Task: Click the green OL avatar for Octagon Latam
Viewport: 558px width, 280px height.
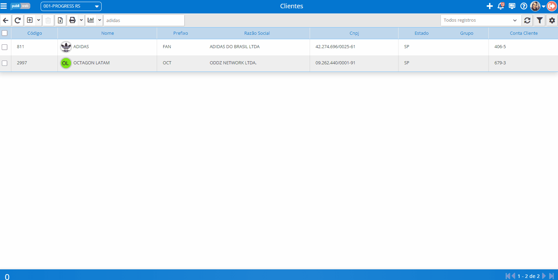Action: (66, 63)
